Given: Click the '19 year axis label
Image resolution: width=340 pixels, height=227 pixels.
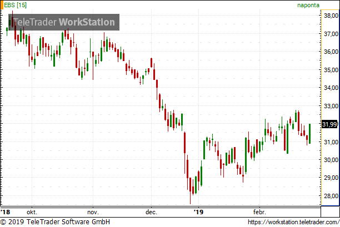Looking at the screenshot, I should coord(198,212).
